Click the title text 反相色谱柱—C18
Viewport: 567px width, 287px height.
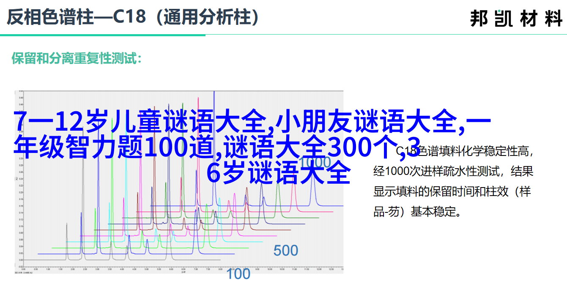pos(77,17)
